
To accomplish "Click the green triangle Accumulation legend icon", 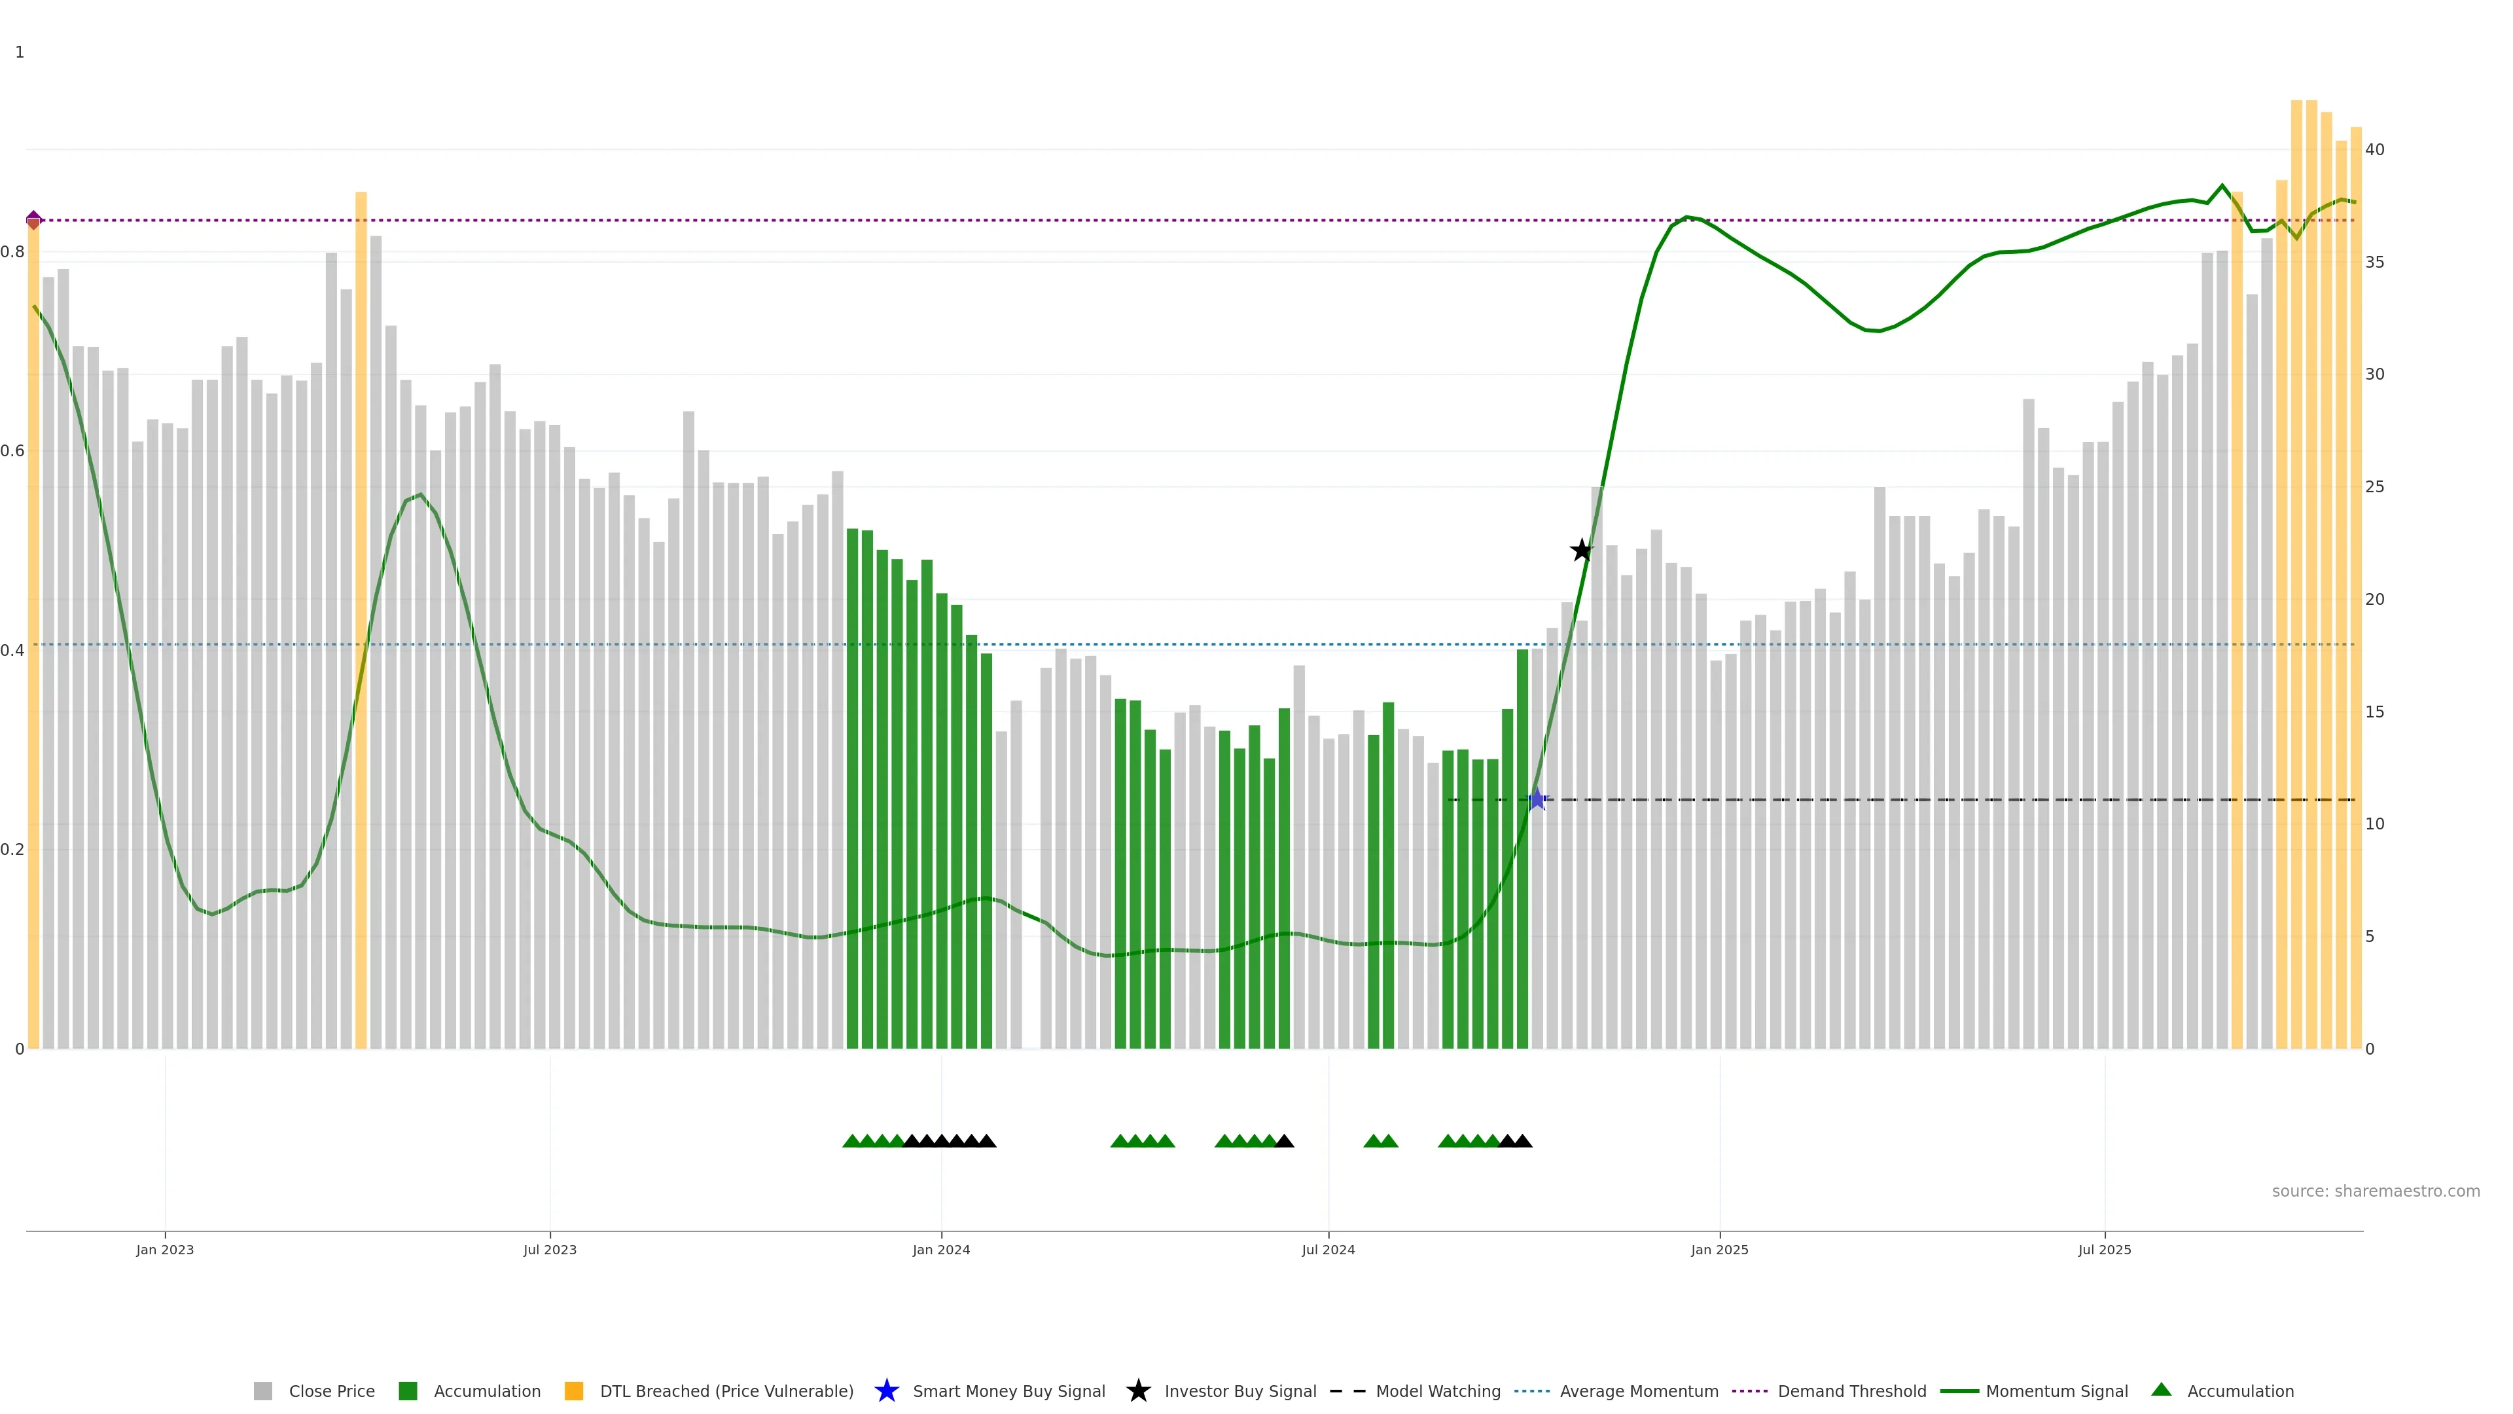I will pyautogui.click(x=2161, y=1390).
